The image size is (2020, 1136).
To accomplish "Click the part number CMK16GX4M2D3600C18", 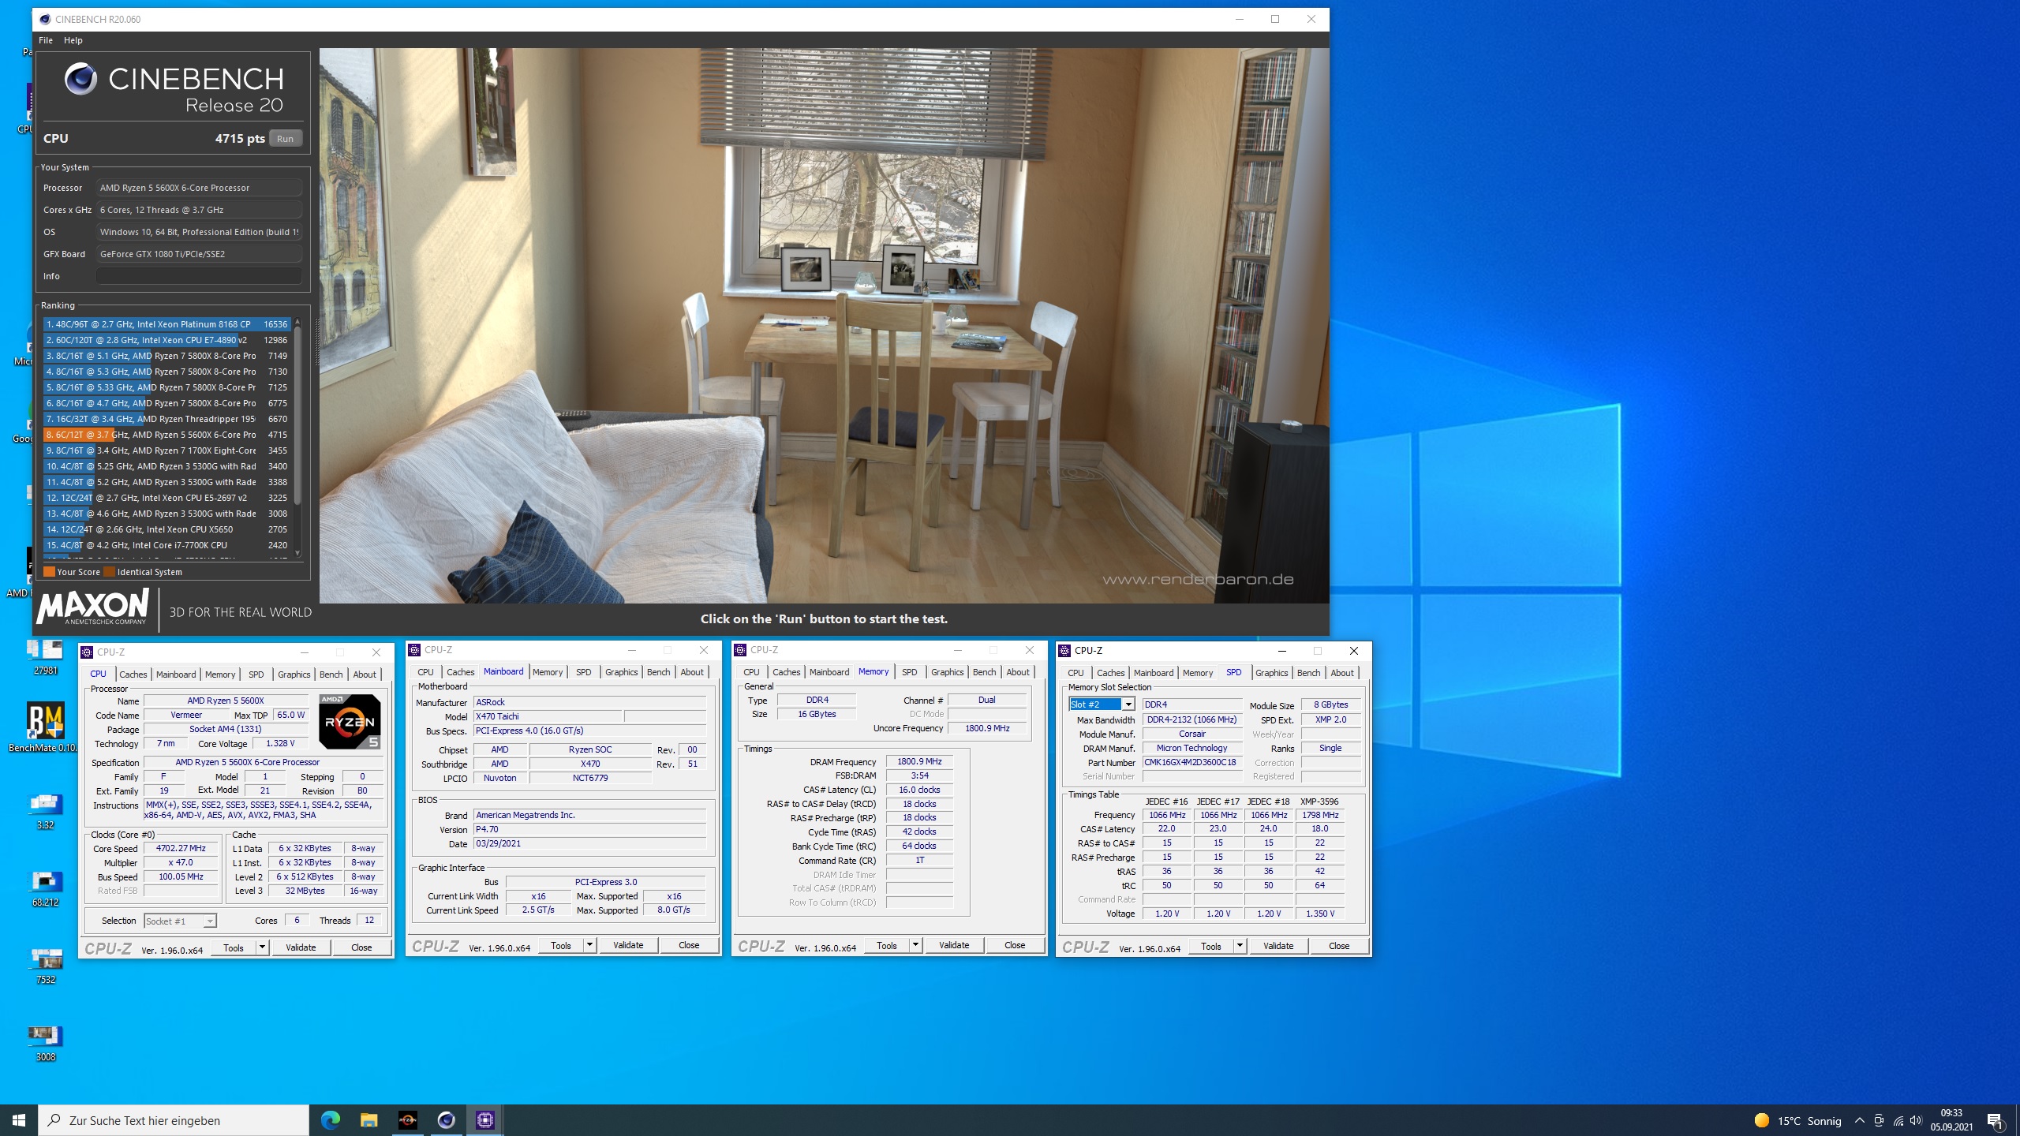I will coord(1191,763).
